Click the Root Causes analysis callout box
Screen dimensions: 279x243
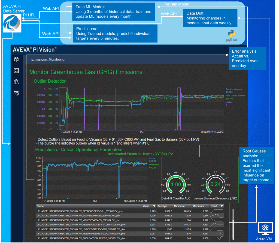click(257, 166)
